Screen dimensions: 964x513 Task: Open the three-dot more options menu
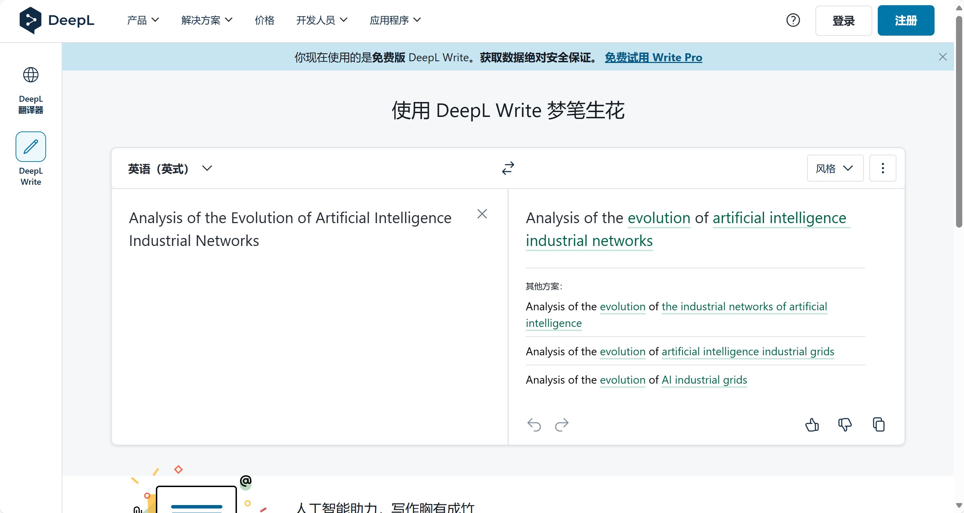(x=882, y=168)
